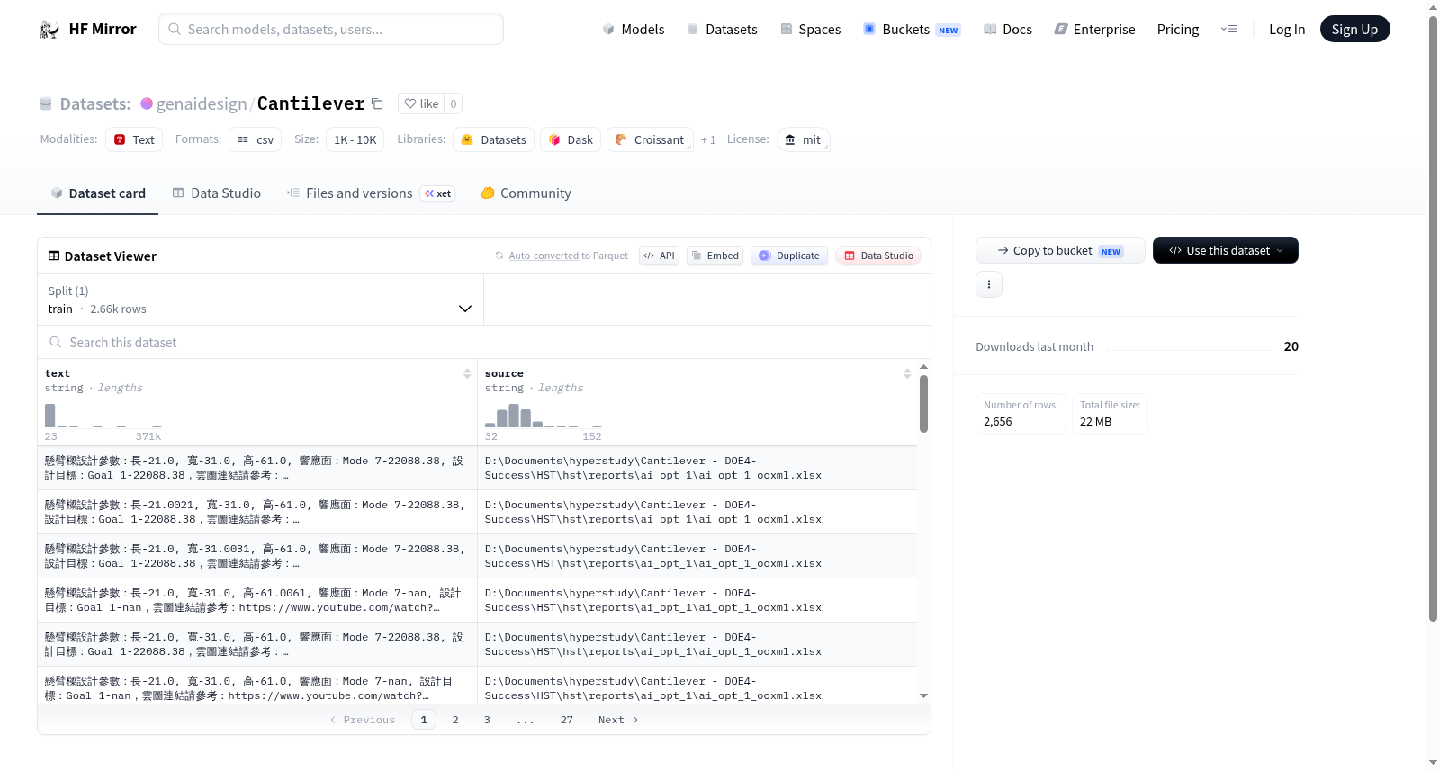1440x771 pixels.
Task: Go to pagination page 27
Action: tap(567, 720)
